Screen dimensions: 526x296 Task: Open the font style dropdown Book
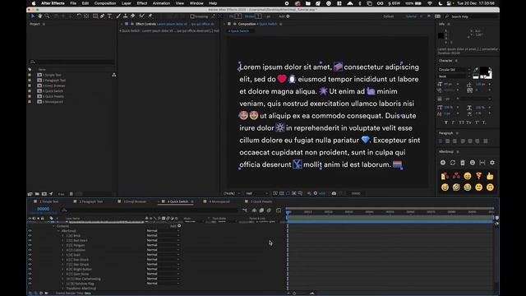[x=454, y=76]
